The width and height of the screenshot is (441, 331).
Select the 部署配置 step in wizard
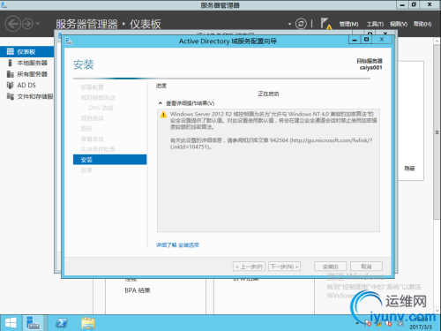pos(92,87)
